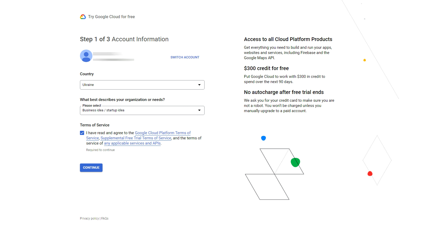Click the $300 credit for free heading
434x225 pixels.
266,68
